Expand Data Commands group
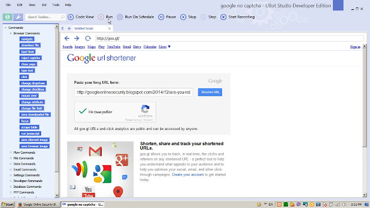Viewport: 370px width, 208px height. [x=10, y=164]
